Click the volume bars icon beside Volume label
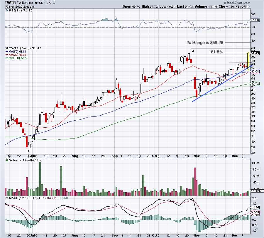 pos(7,160)
